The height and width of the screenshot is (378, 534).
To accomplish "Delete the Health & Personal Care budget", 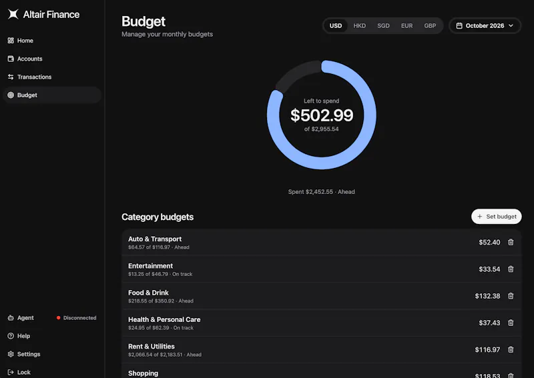I will pyautogui.click(x=511, y=323).
